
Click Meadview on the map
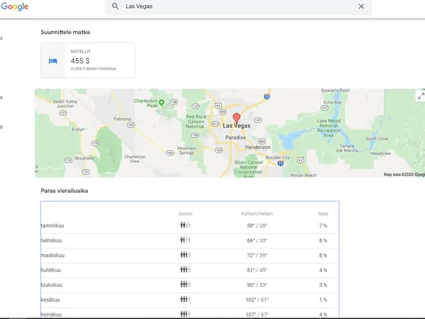tap(381, 154)
